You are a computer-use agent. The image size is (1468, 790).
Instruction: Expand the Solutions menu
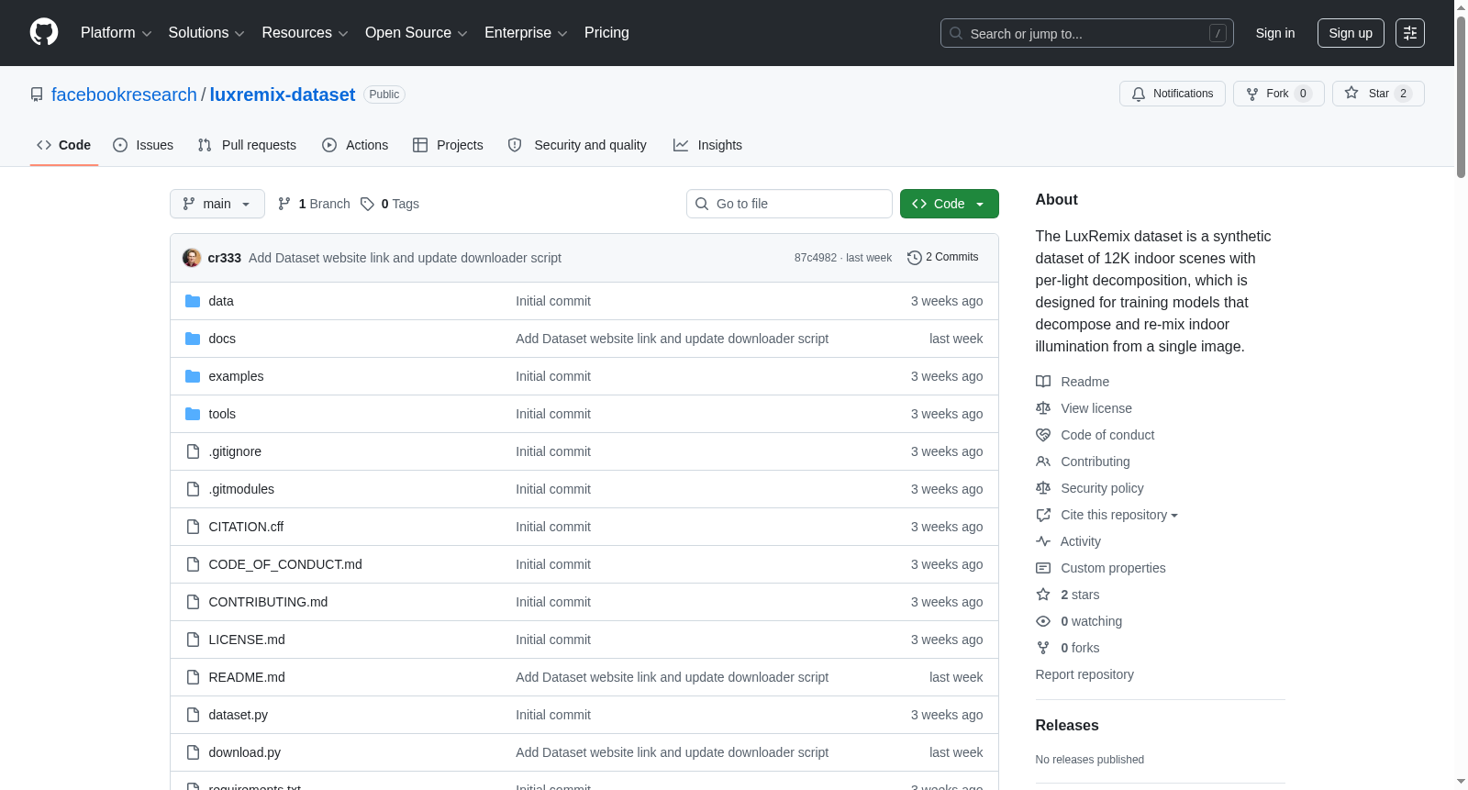(x=206, y=33)
